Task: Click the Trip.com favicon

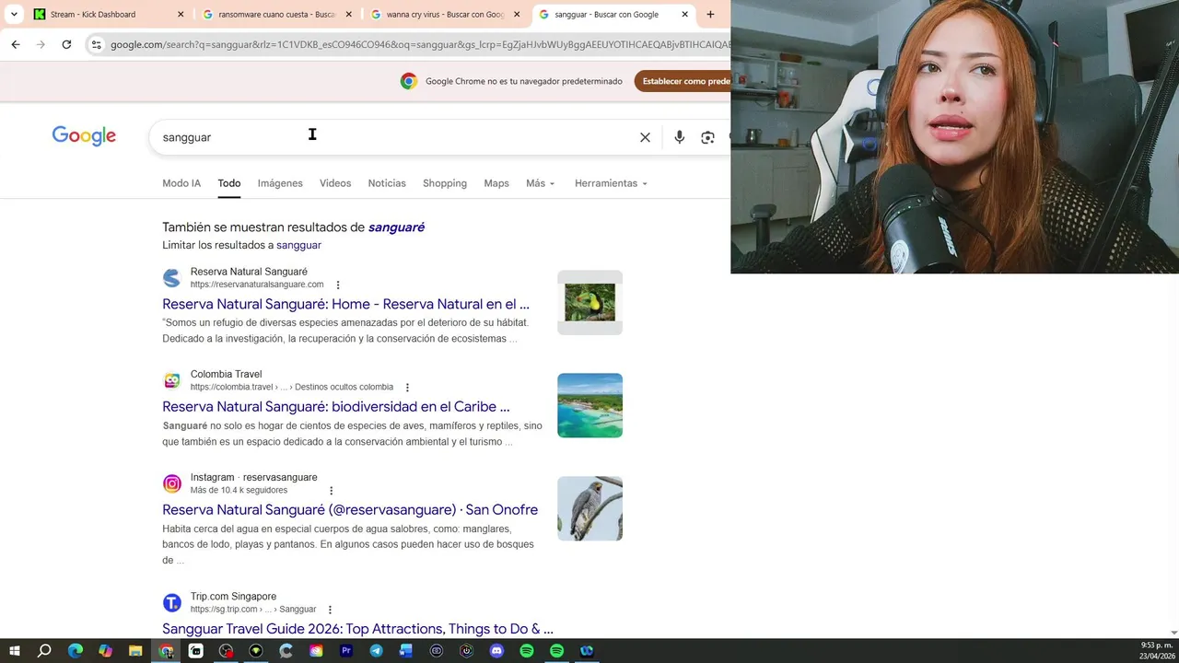Action: [x=171, y=602]
